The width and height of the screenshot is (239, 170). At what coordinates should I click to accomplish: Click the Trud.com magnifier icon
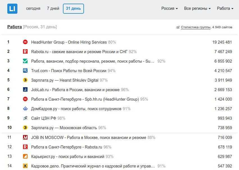[25, 70]
